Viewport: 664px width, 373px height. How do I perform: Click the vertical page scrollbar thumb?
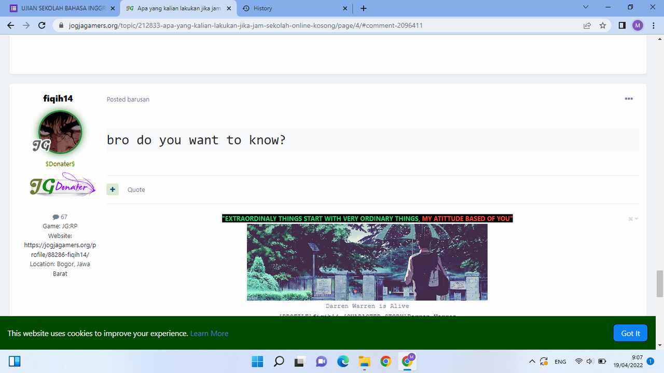pos(660,284)
